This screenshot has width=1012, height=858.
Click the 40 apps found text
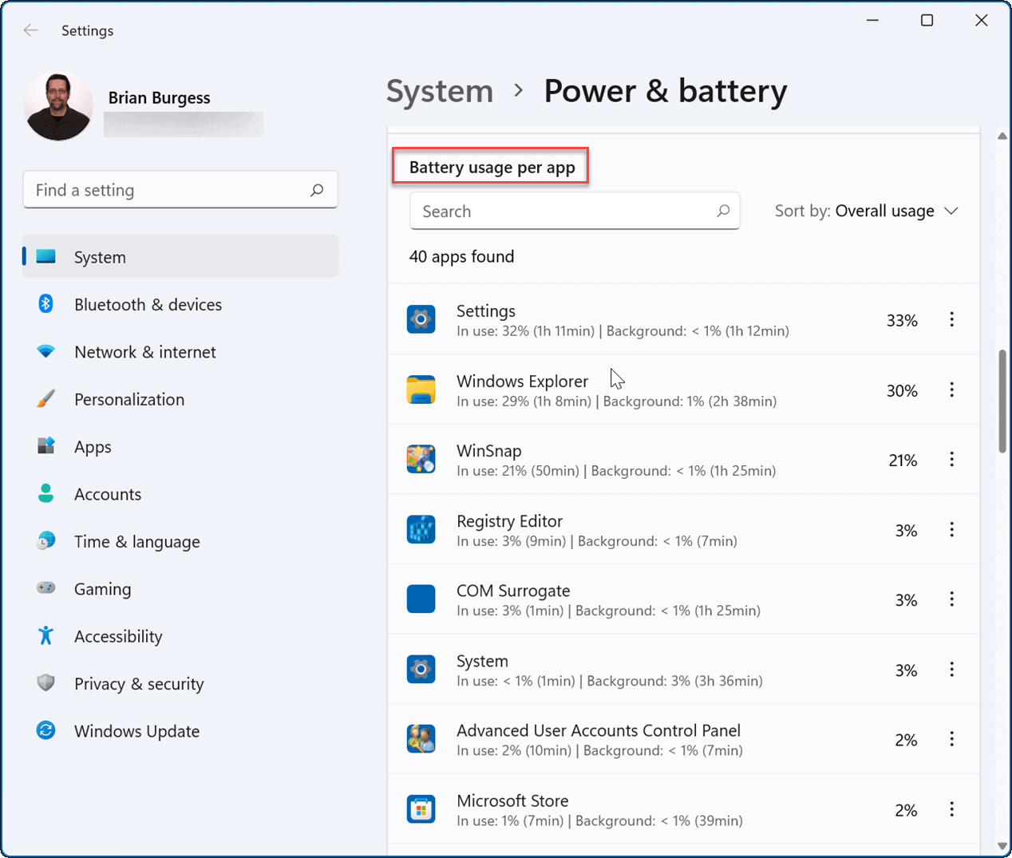tap(461, 256)
